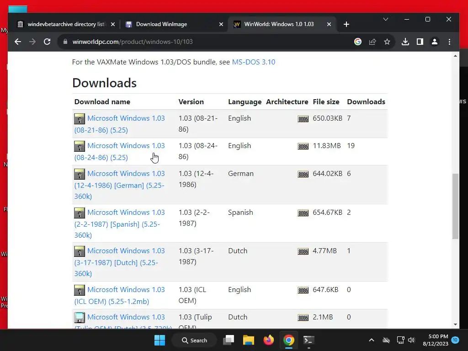468x351 pixels.
Task: Click the Version column header
Action: [x=191, y=102]
